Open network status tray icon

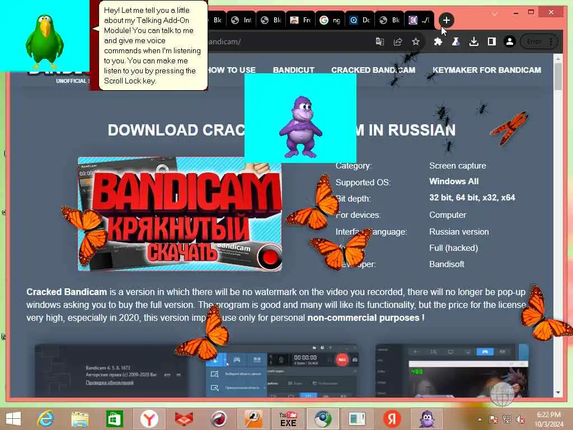click(x=506, y=419)
